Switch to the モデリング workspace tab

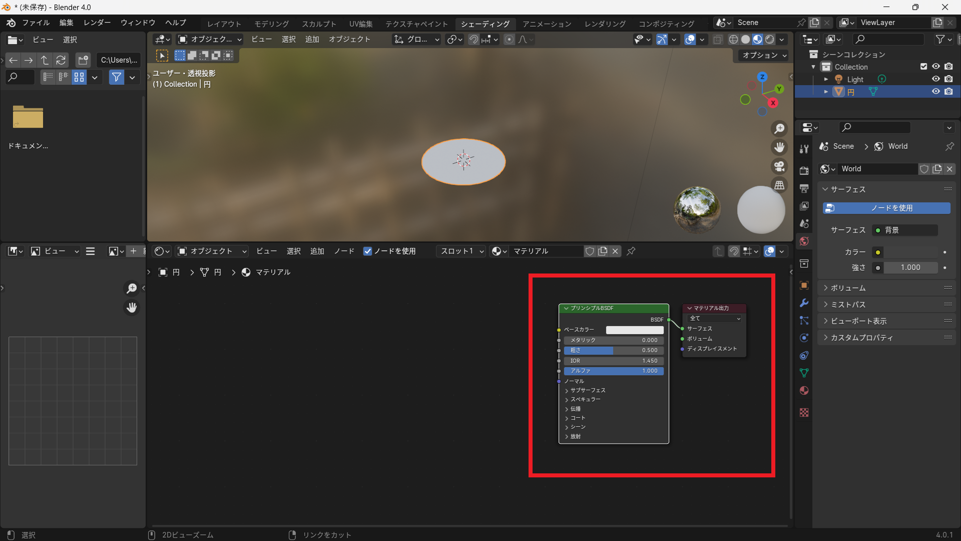pyautogui.click(x=271, y=24)
